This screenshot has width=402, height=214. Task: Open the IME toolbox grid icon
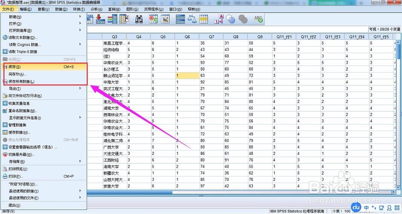click(x=397, y=208)
